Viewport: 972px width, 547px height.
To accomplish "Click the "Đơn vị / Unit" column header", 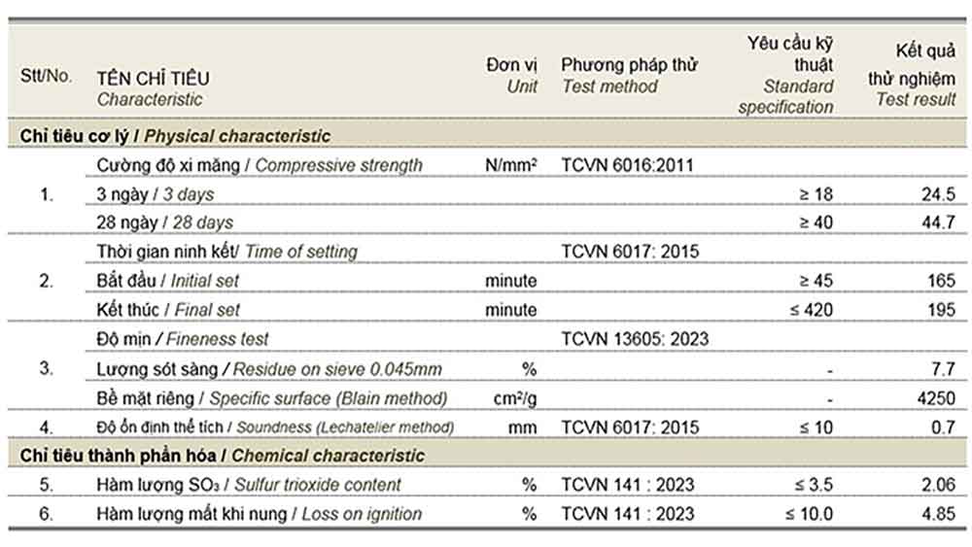I will (x=511, y=76).
